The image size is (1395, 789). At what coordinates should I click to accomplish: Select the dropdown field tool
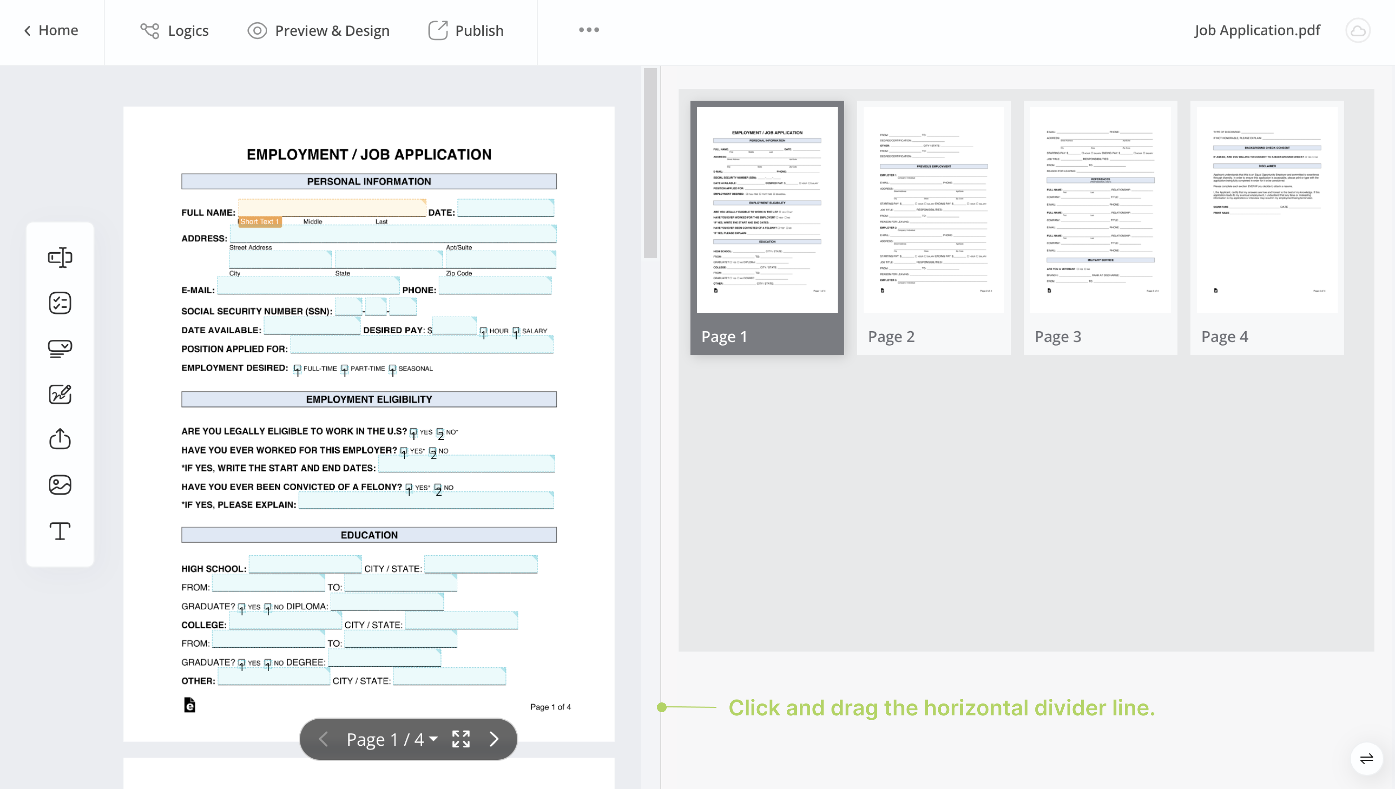click(60, 349)
